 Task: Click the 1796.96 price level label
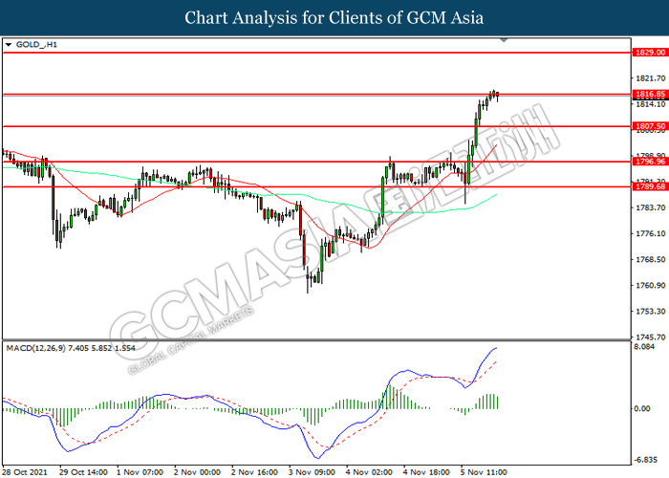pos(651,162)
